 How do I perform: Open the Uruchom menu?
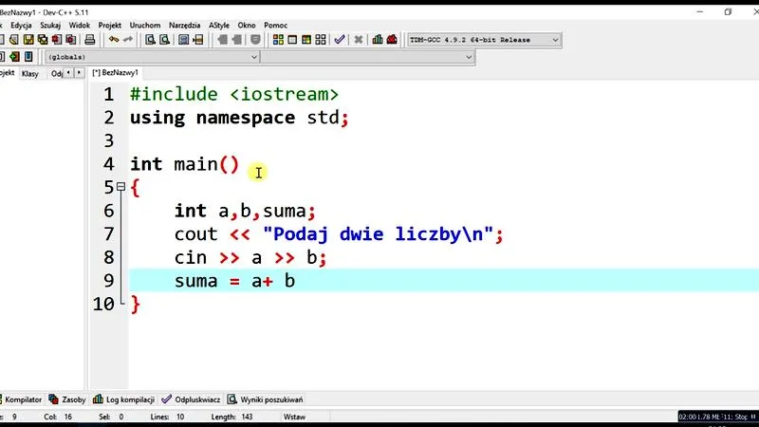(x=145, y=26)
